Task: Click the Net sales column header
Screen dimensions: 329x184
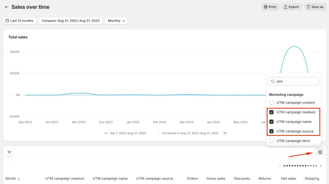Action: pos(289,179)
